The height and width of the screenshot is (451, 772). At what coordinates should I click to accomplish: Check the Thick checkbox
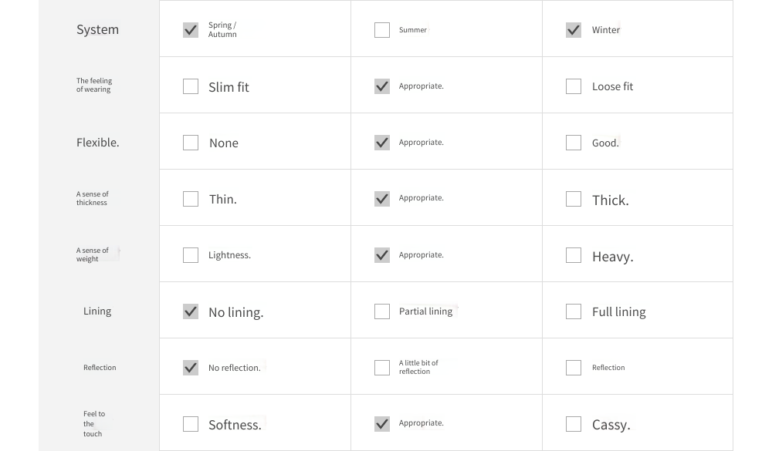(574, 199)
